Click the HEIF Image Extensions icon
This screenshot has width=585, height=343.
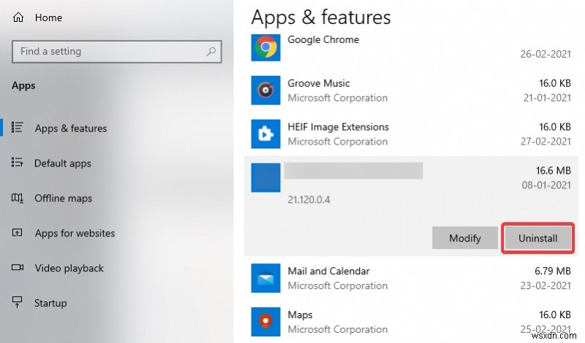(265, 134)
